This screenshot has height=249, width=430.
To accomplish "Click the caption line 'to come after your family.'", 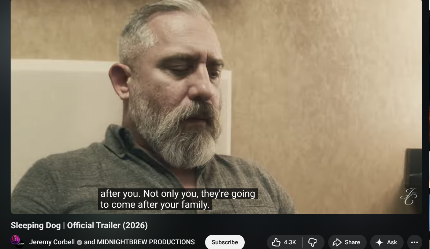I will coord(155,205).
